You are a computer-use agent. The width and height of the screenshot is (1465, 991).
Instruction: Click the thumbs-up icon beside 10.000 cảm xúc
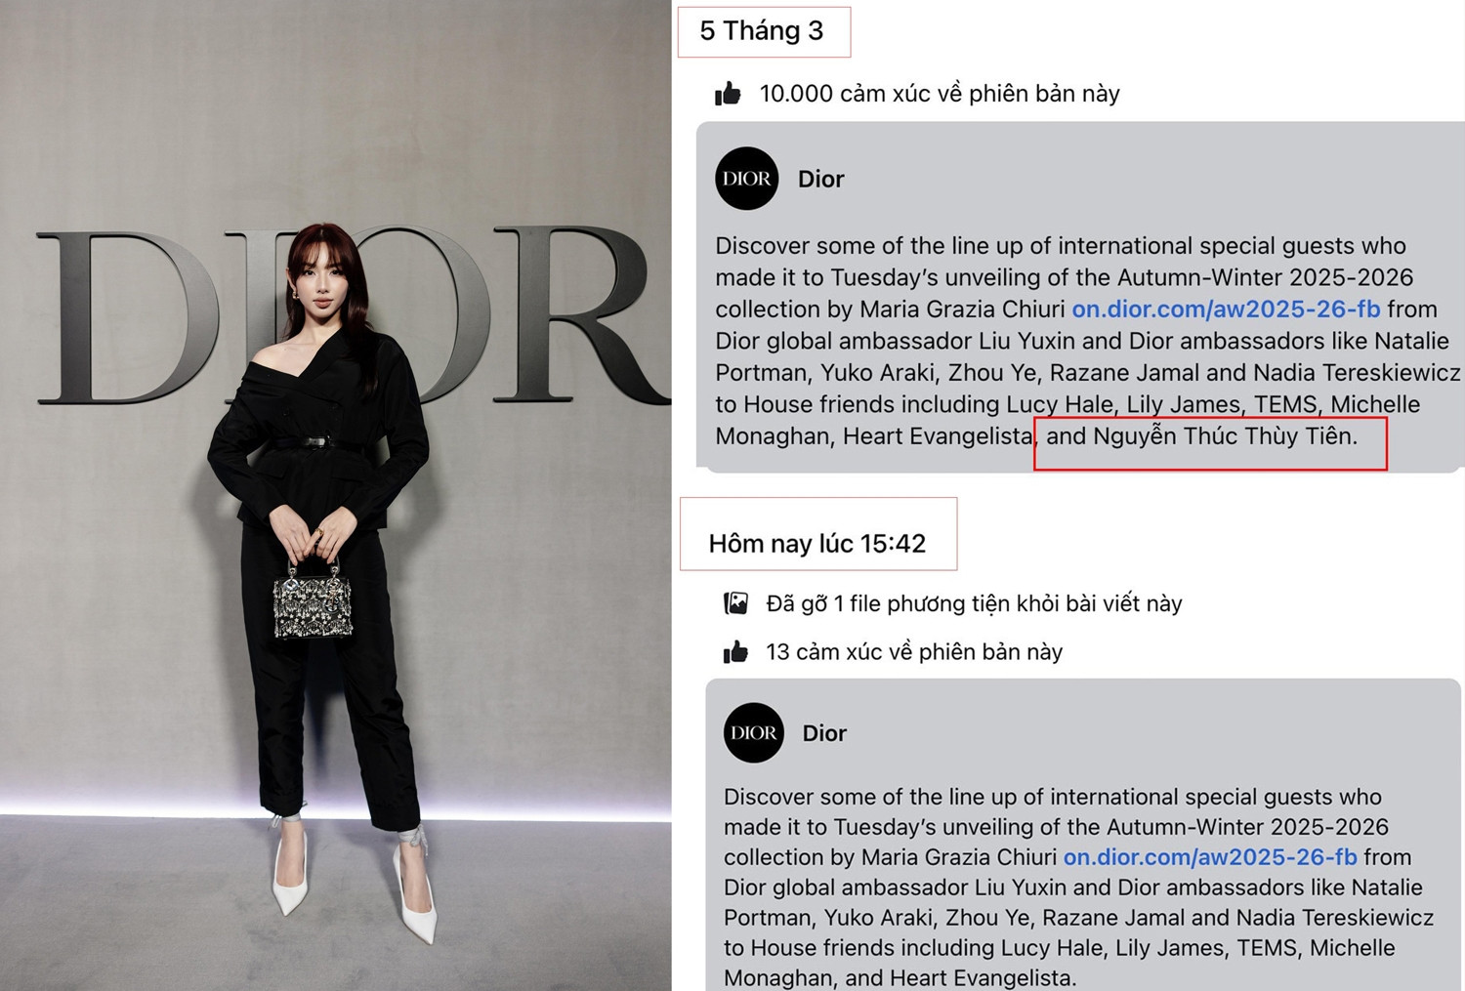[x=728, y=94]
